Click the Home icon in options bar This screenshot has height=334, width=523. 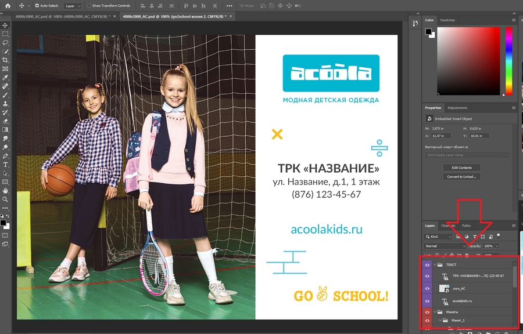(x=8, y=6)
